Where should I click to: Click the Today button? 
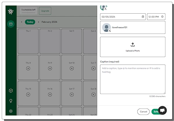(x=30, y=22)
